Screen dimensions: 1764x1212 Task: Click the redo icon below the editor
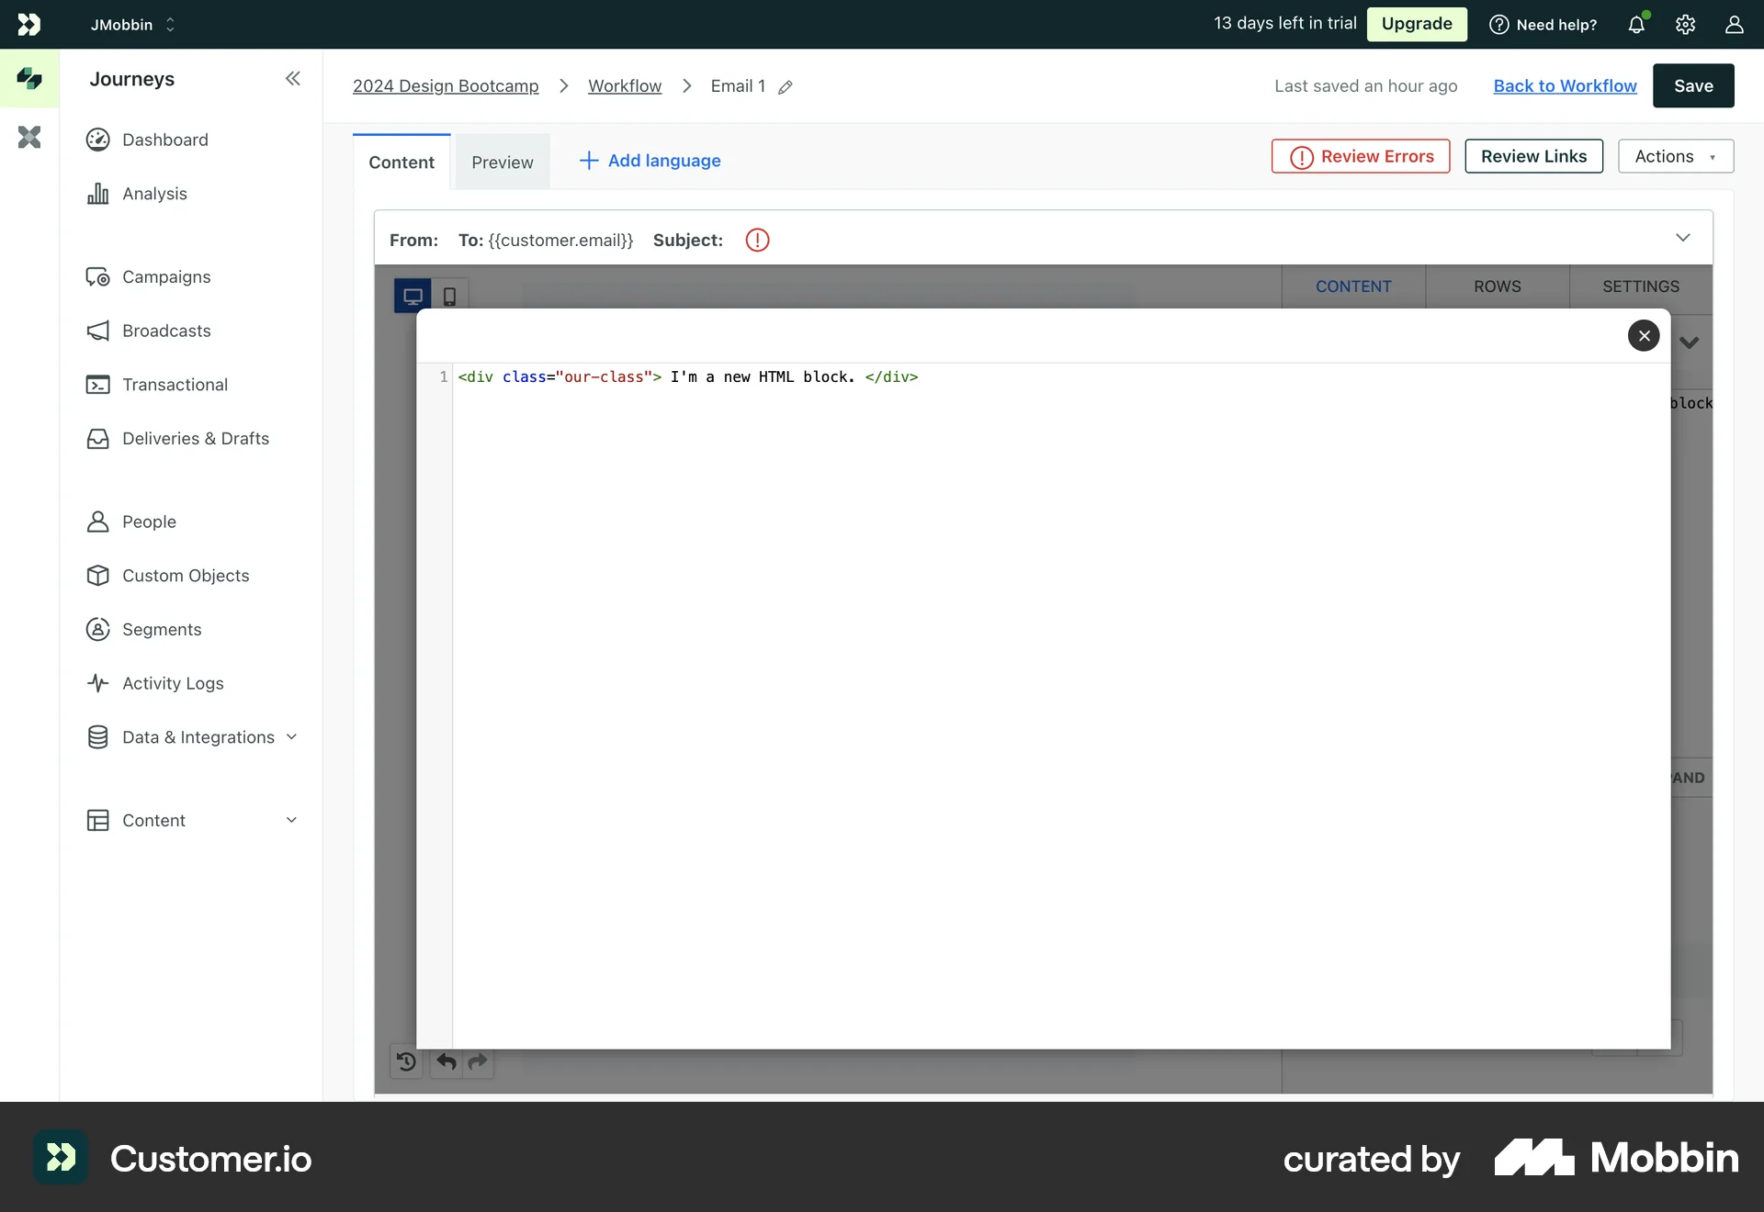click(x=477, y=1062)
